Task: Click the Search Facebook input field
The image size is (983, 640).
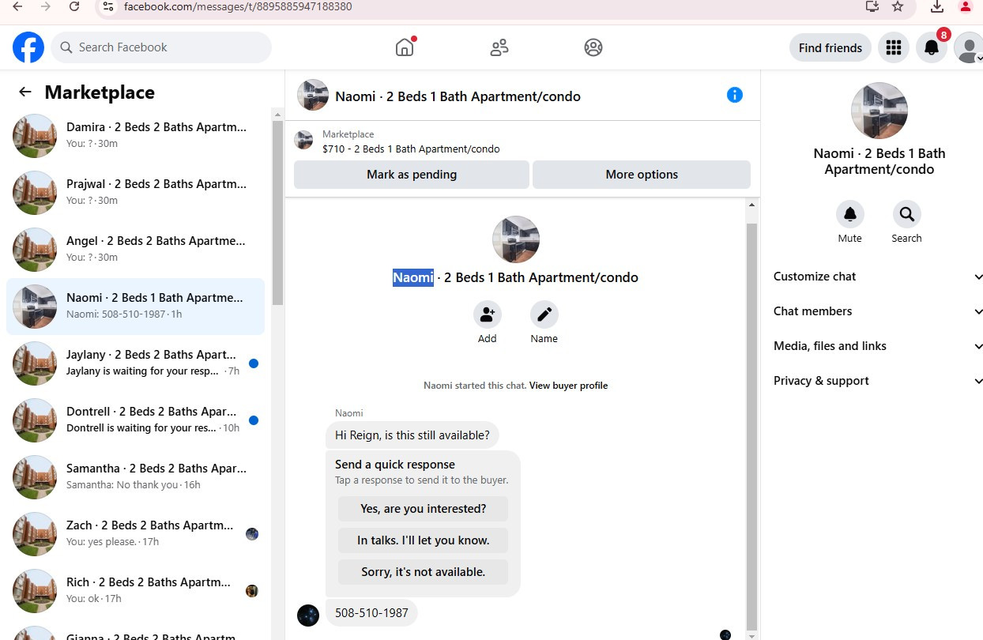Action: [161, 47]
